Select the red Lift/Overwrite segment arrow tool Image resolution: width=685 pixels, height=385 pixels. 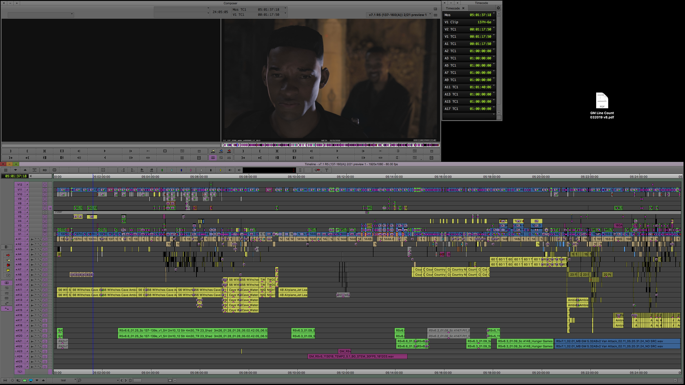pyautogui.click(x=8, y=255)
